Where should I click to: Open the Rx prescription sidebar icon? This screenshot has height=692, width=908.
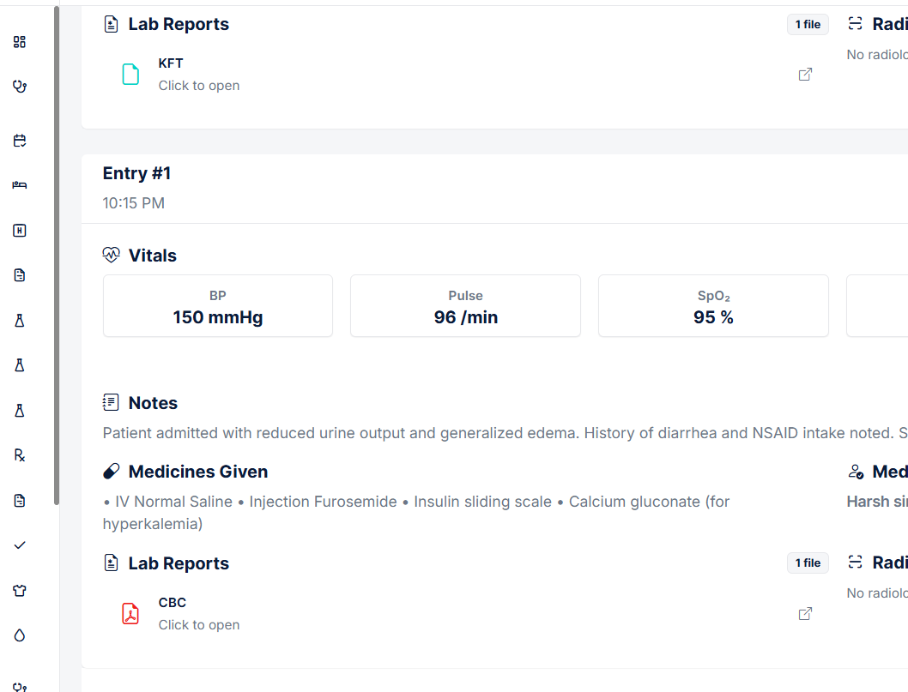pos(20,455)
